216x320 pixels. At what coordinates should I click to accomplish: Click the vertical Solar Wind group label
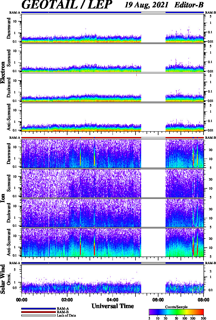(x=3, y=279)
